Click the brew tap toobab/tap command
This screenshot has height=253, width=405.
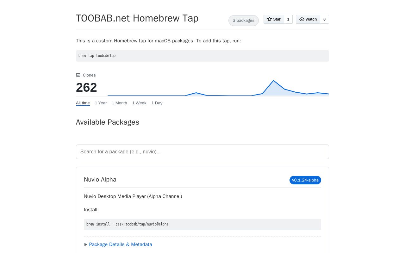202,56
